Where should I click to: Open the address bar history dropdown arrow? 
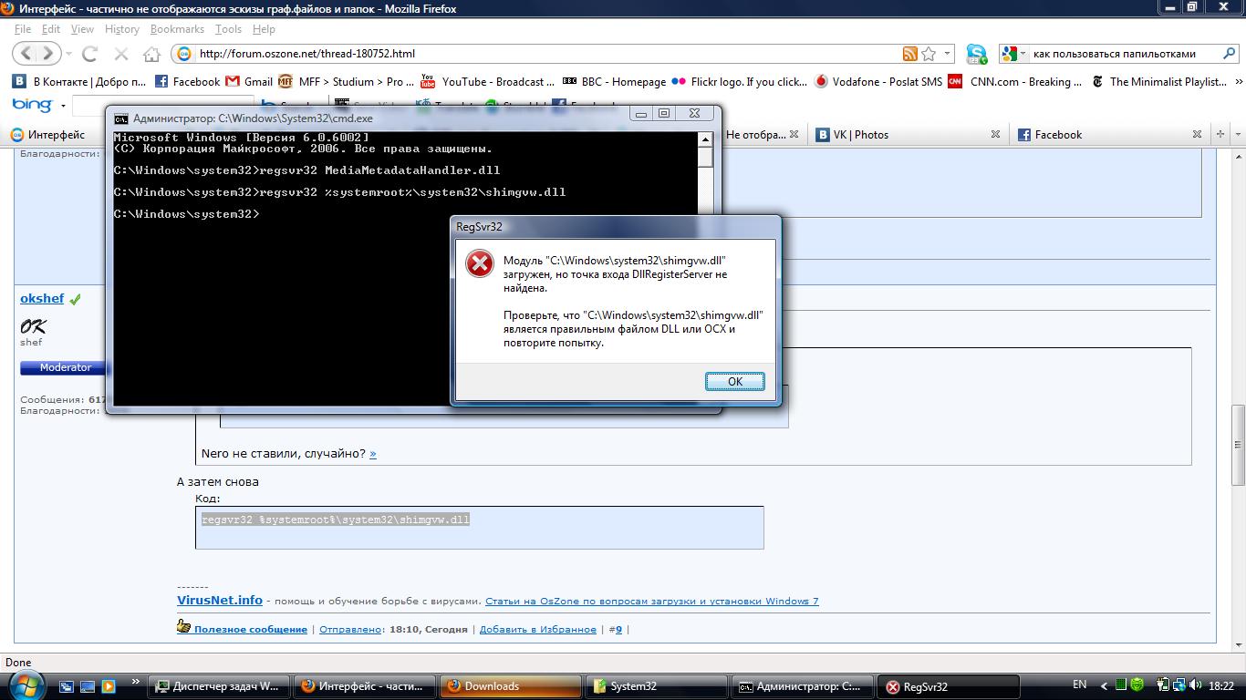[x=948, y=54]
